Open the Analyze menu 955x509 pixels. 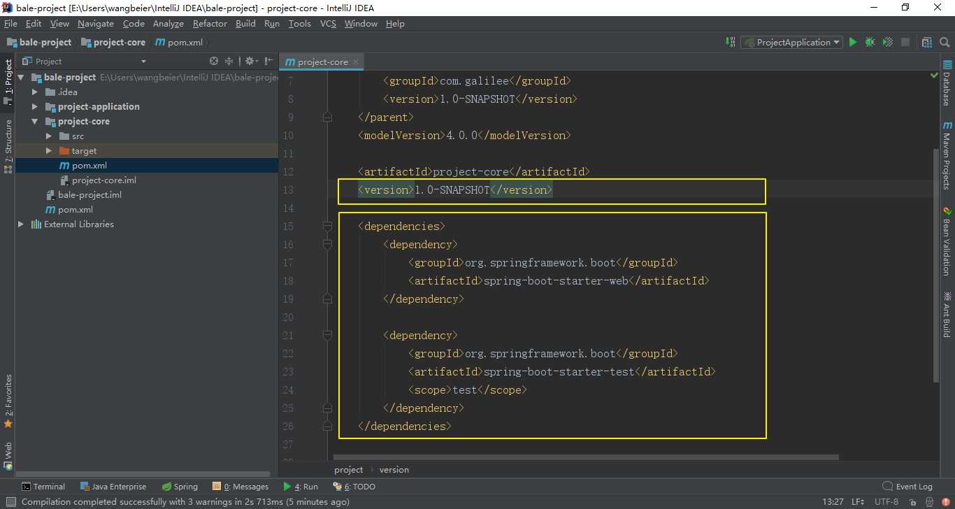(168, 23)
